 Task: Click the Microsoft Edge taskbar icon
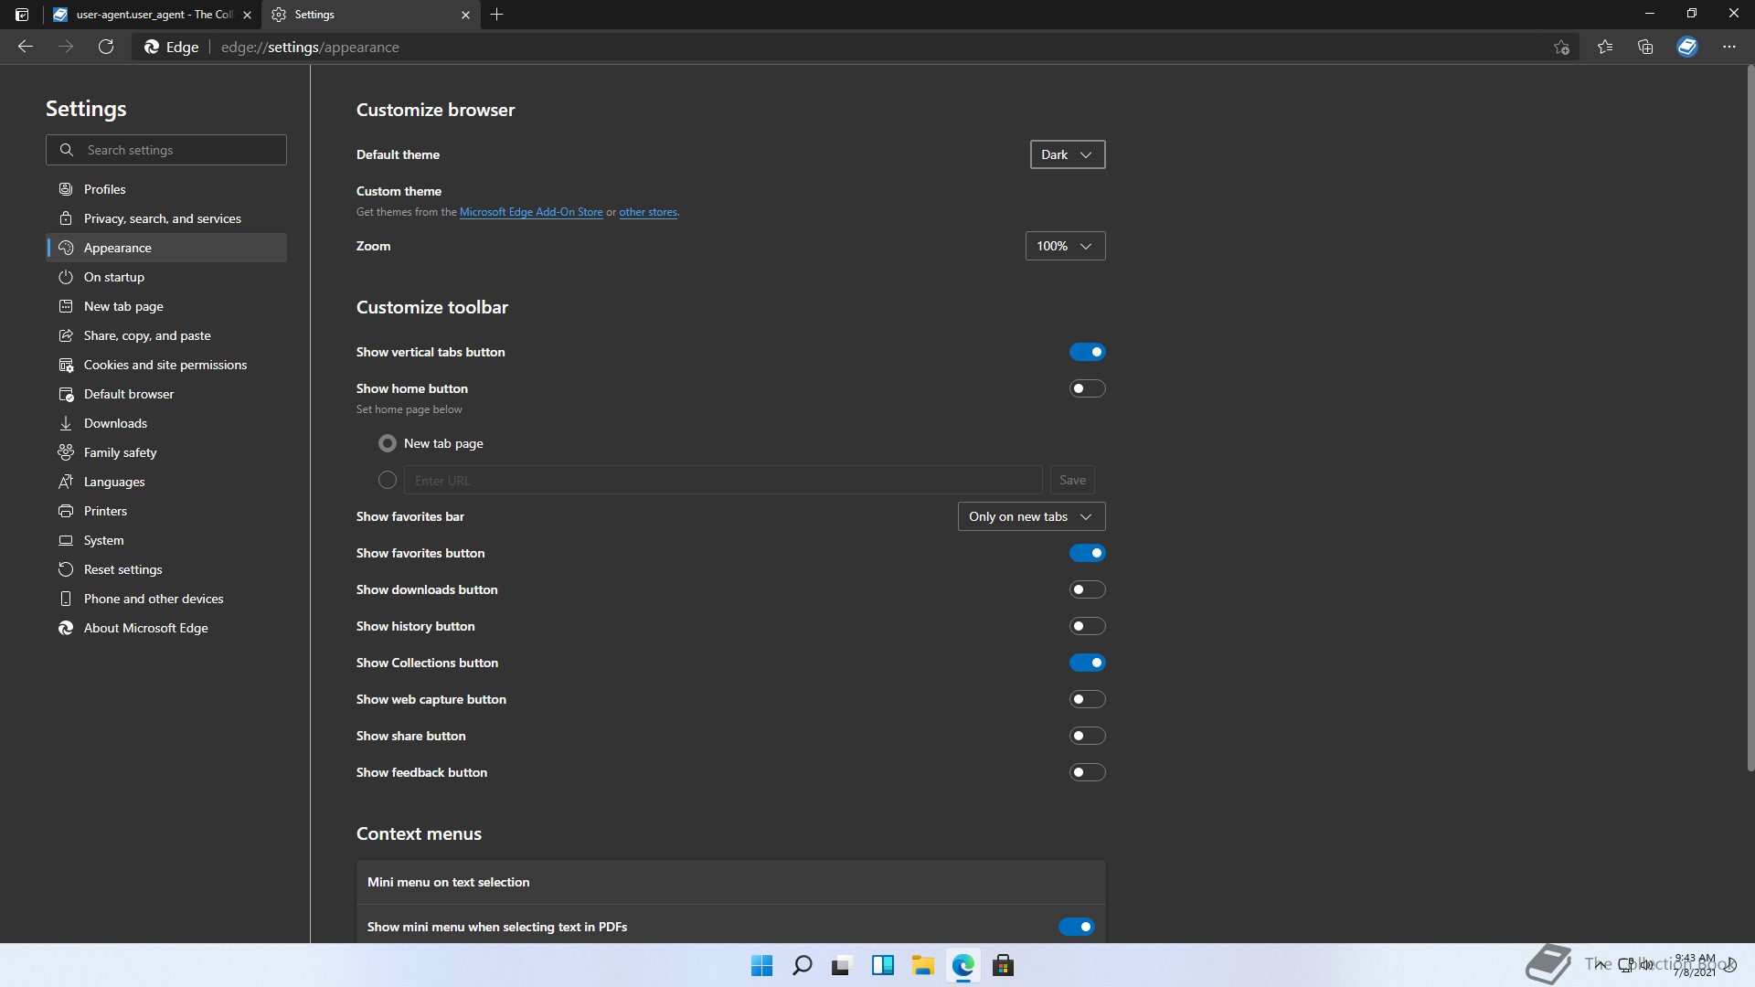coord(963,965)
